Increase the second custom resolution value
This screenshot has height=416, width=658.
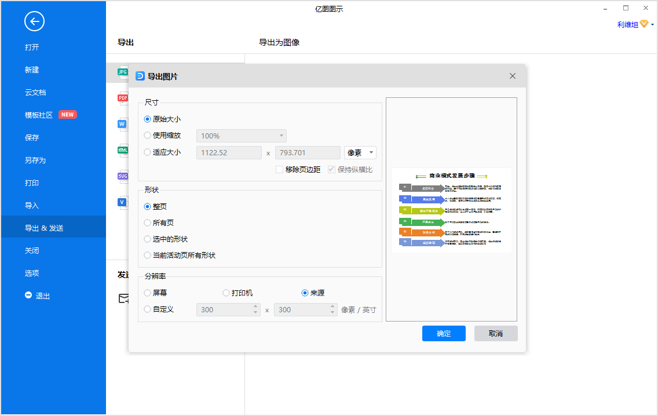click(332, 307)
